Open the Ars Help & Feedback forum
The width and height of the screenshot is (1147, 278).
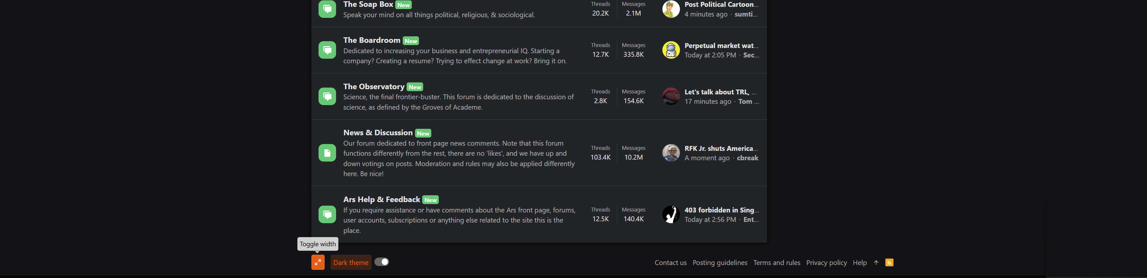[382, 199]
